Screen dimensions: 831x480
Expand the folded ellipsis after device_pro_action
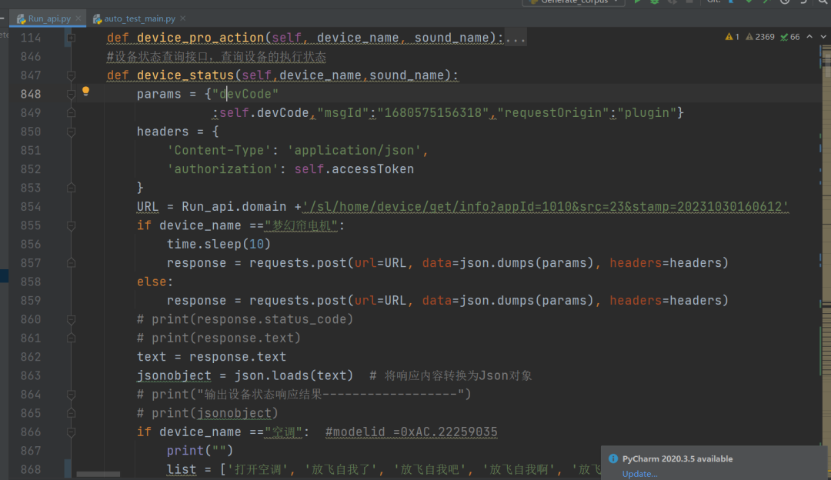click(516, 38)
